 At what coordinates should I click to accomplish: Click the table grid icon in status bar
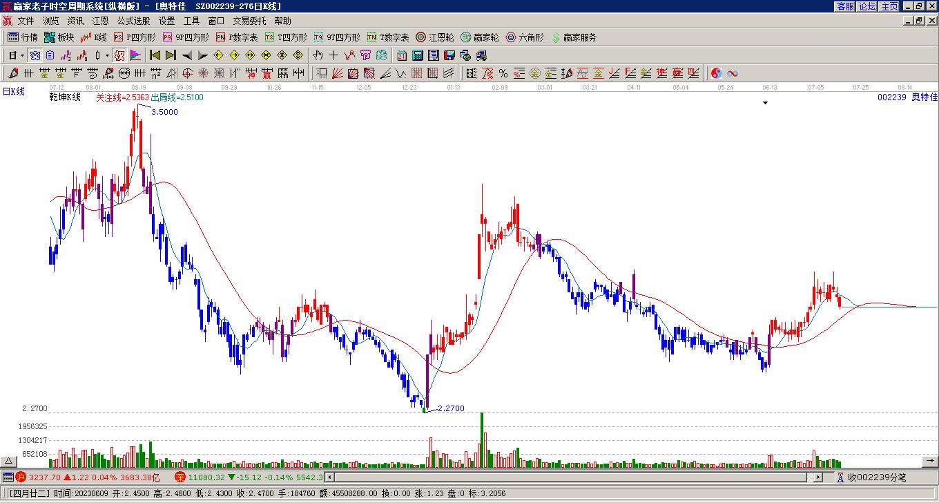8,477
